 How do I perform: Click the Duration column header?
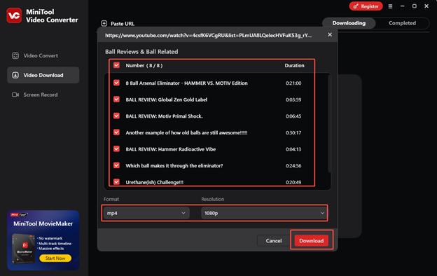click(x=294, y=66)
